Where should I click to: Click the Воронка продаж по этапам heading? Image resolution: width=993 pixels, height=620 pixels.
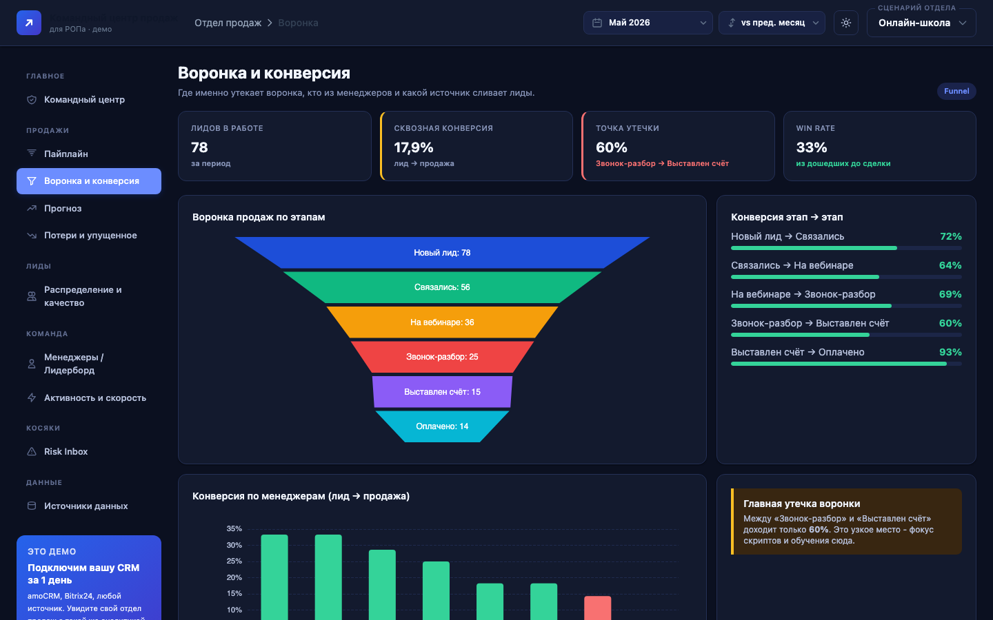click(x=259, y=217)
